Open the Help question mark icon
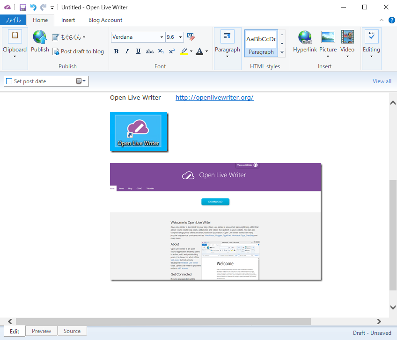397x340 pixels. (x=391, y=20)
